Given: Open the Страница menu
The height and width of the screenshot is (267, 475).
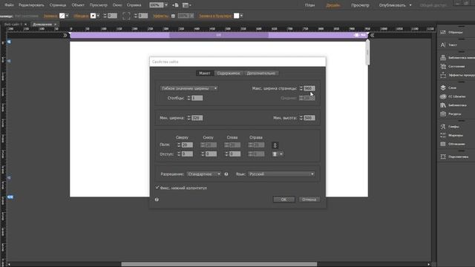Looking at the screenshot, I should coord(58,5).
